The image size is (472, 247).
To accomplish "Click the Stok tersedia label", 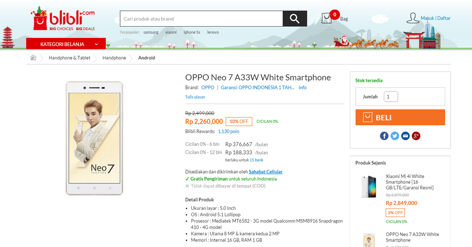I will pos(369,80).
